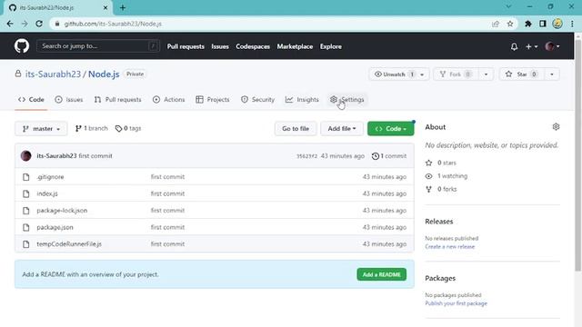Open Pull requests in top navigation
Screen dimensions: 582x327
click(x=186, y=46)
